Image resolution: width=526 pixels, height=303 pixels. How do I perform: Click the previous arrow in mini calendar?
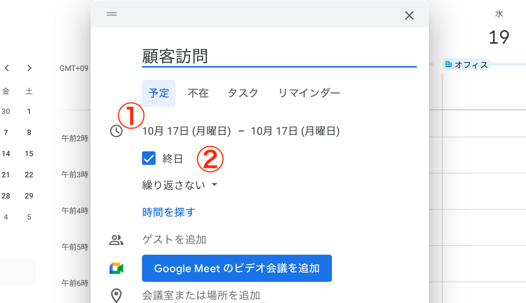coord(6,68)
